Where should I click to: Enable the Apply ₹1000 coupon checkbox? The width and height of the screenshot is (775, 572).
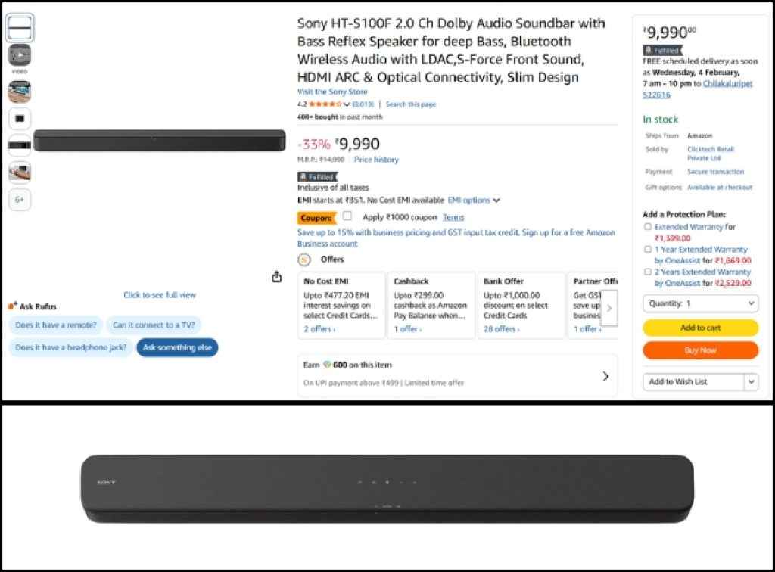coord(346,216)
